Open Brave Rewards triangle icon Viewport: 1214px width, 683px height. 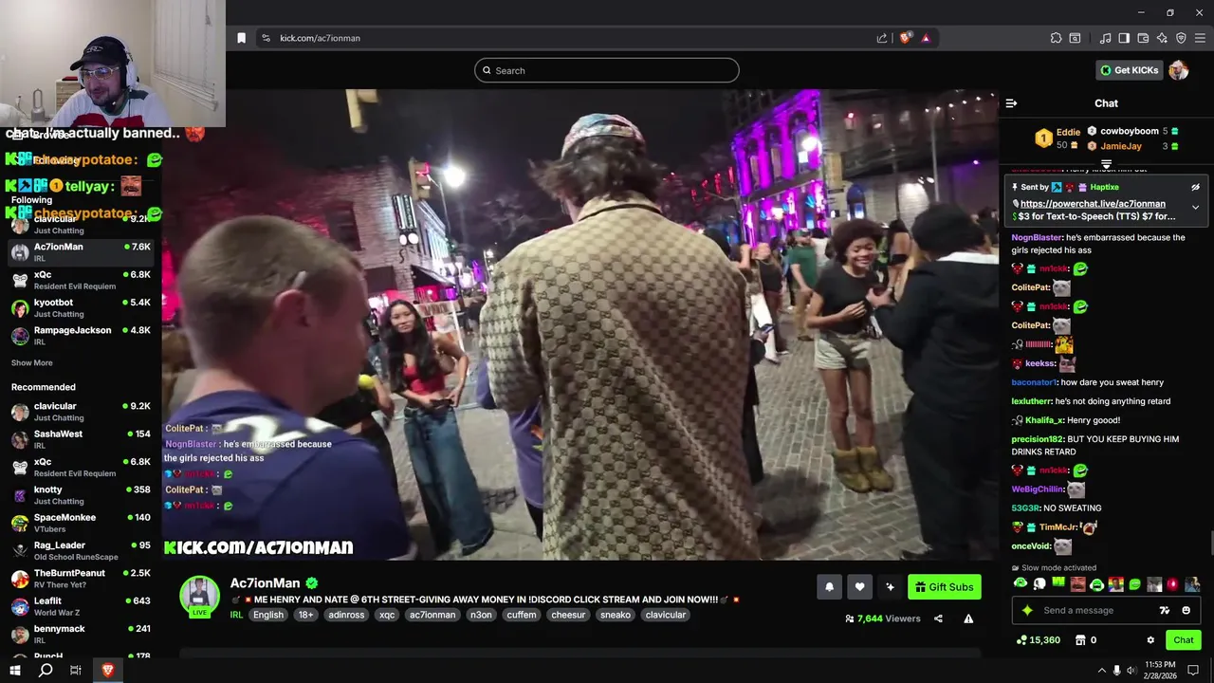coord(926,38)
